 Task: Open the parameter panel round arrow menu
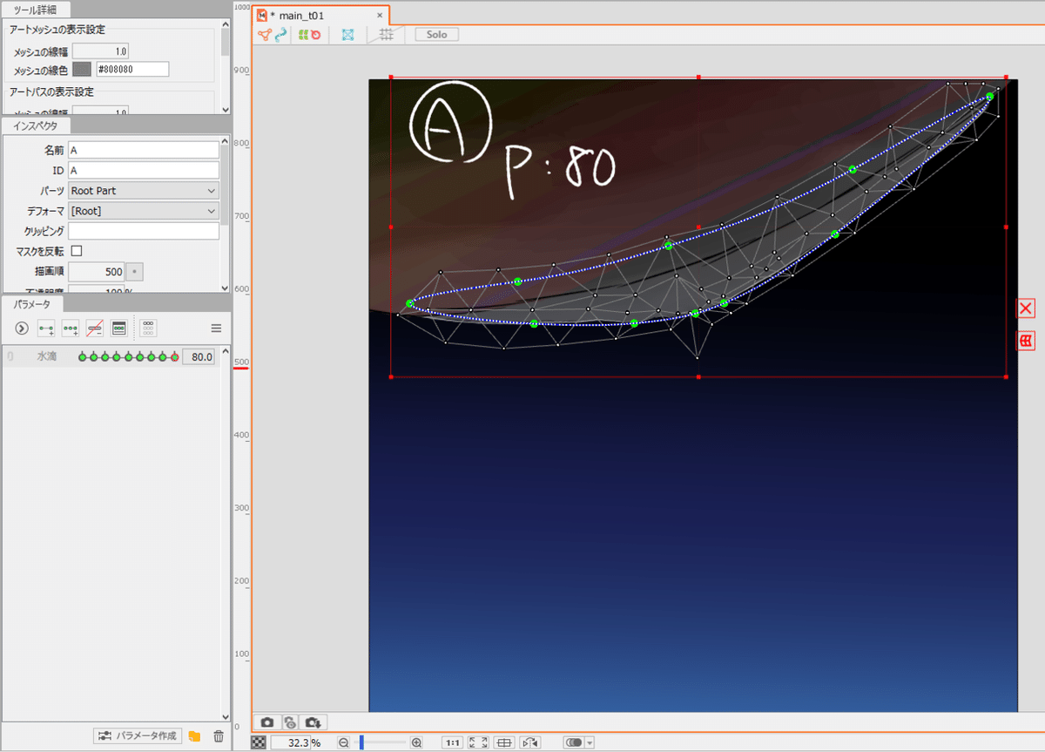(x=22, y=329)
